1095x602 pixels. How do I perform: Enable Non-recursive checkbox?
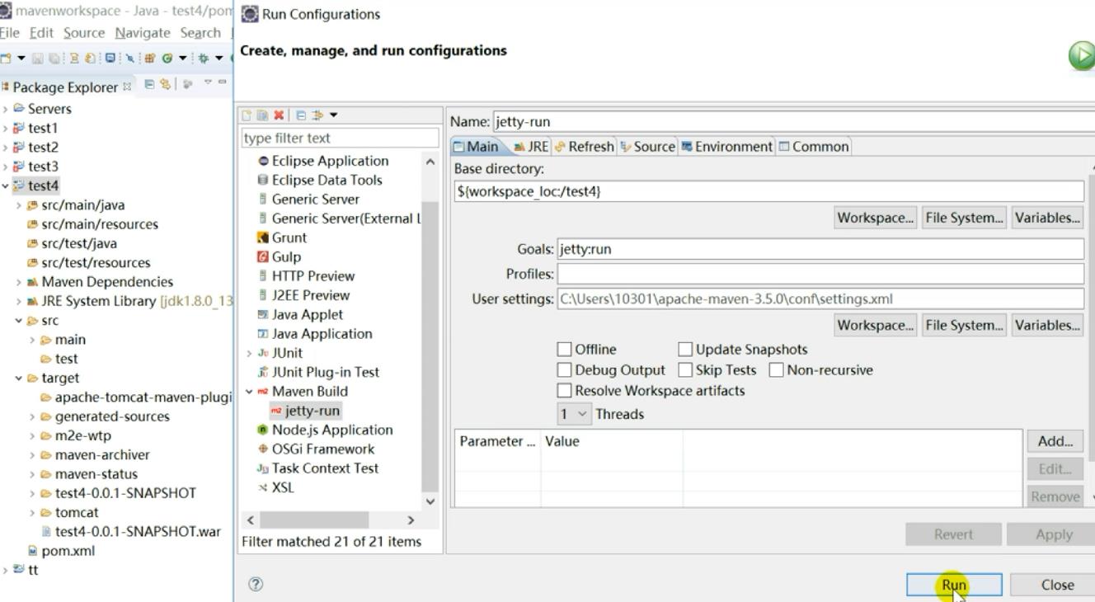click(776, 370)
